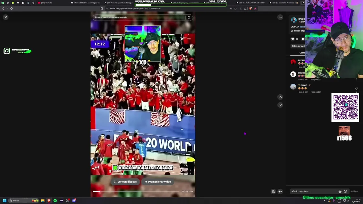Switch to 'La redención de Shelao' tab

tap(284, 3)
